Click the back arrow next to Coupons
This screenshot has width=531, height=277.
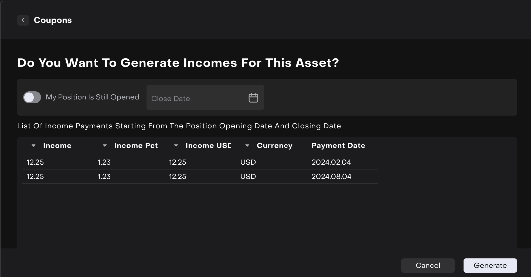click(23, 20)
